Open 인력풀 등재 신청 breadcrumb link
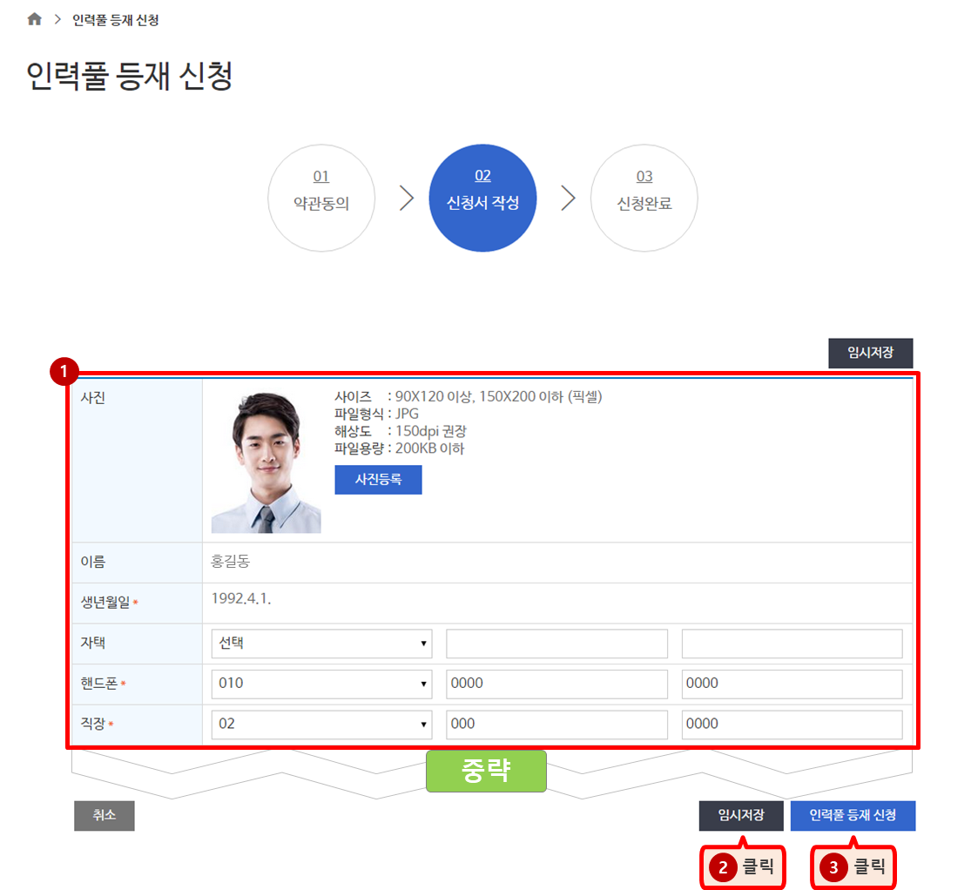The height and width of the screenshot is (890, 971). [x=116, y=20]
